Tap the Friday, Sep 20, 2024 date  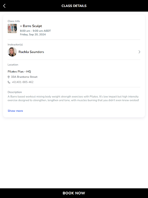33,34
